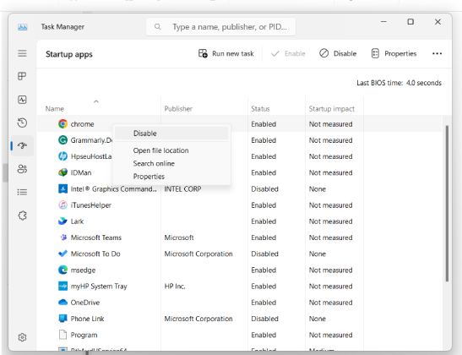Click the Grammarly app icon
The height and width of the screenshot is (355, 462).
63,140
